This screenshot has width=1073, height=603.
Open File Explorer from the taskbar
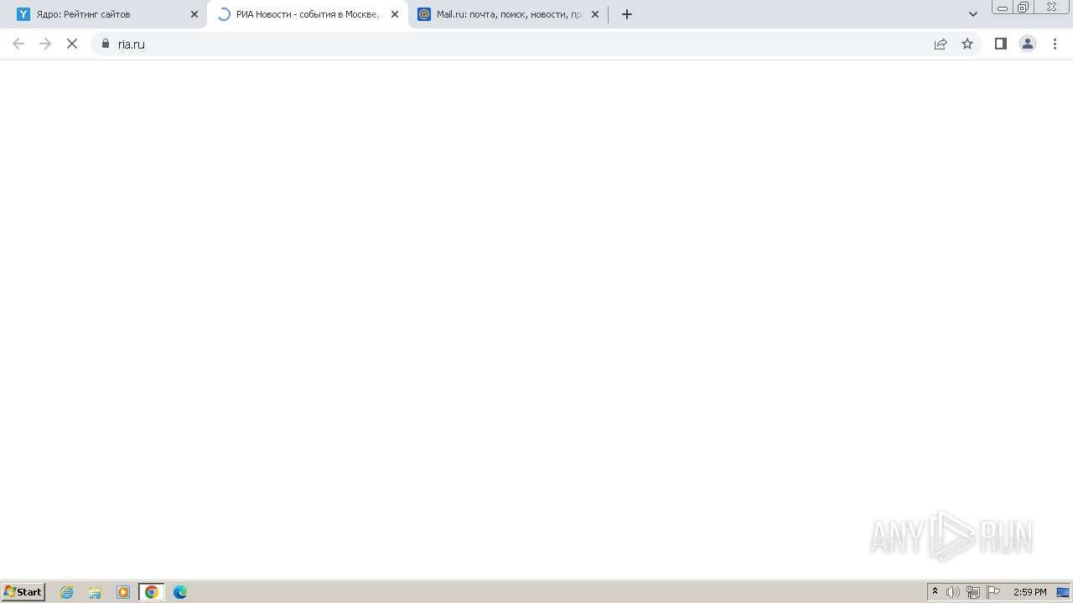coord(95,592)
